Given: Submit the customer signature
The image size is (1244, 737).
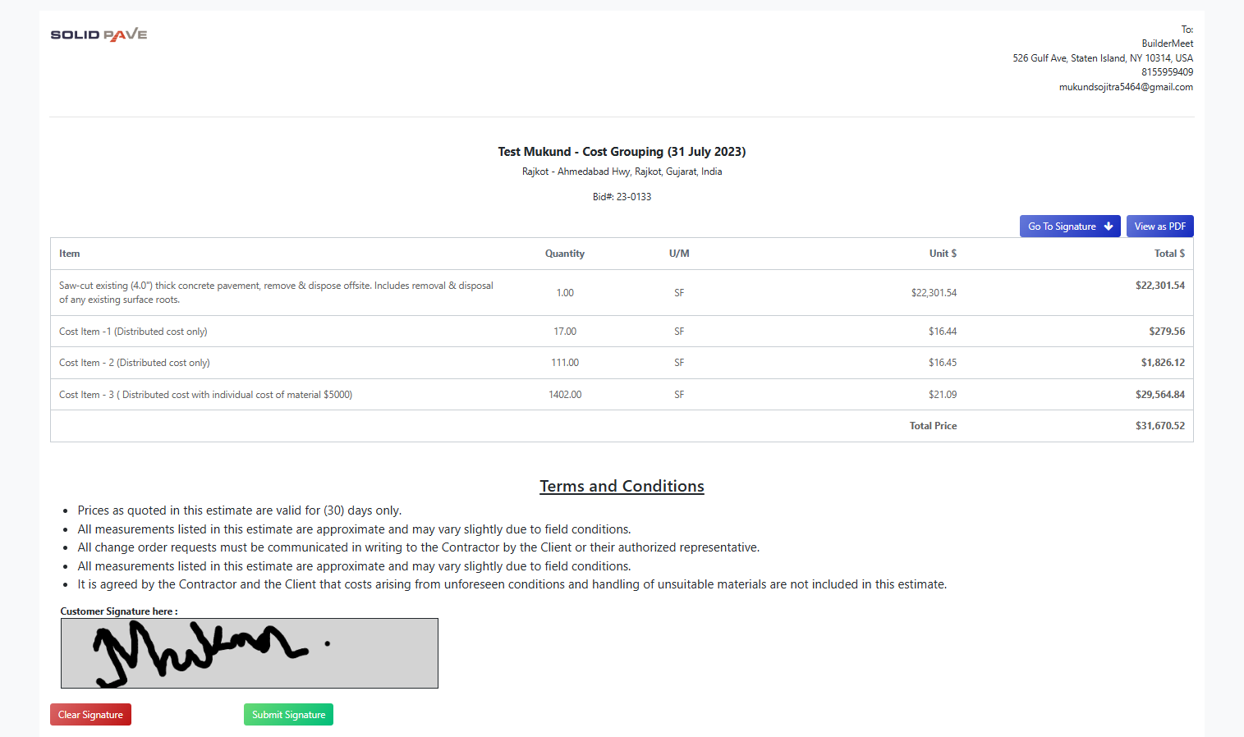Looking at the screenshot, I should 288,714.
